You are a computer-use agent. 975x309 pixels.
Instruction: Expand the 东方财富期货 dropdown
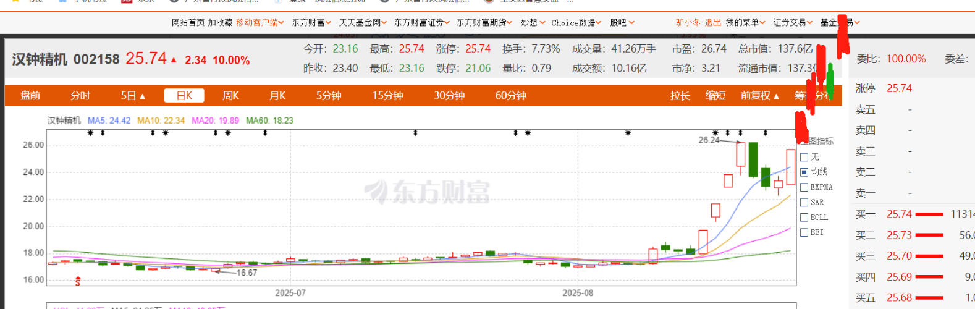click(x=484, y=22)
